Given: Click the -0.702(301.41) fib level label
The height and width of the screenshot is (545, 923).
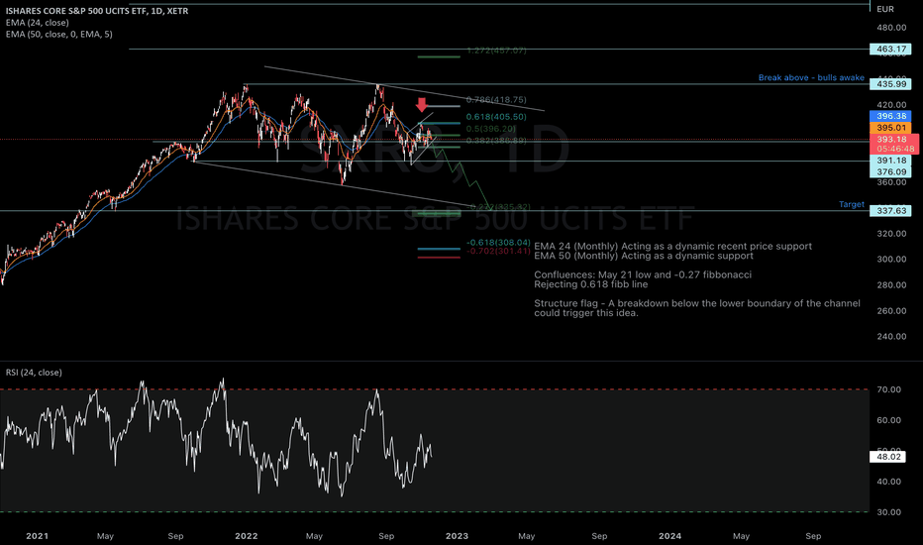Looking at the screenshot, I should [498, 251].
